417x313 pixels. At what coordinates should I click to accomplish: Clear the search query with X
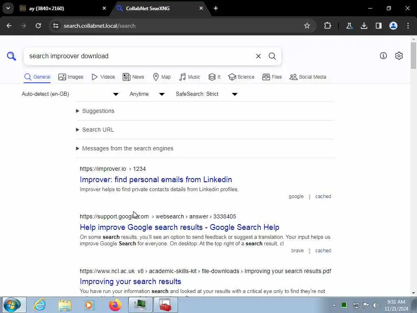(x=258, y=56)
